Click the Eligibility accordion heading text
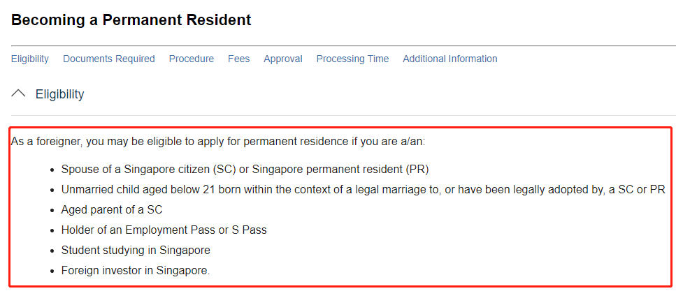This screenshot has height=291, width=676. tap(60, 94)
